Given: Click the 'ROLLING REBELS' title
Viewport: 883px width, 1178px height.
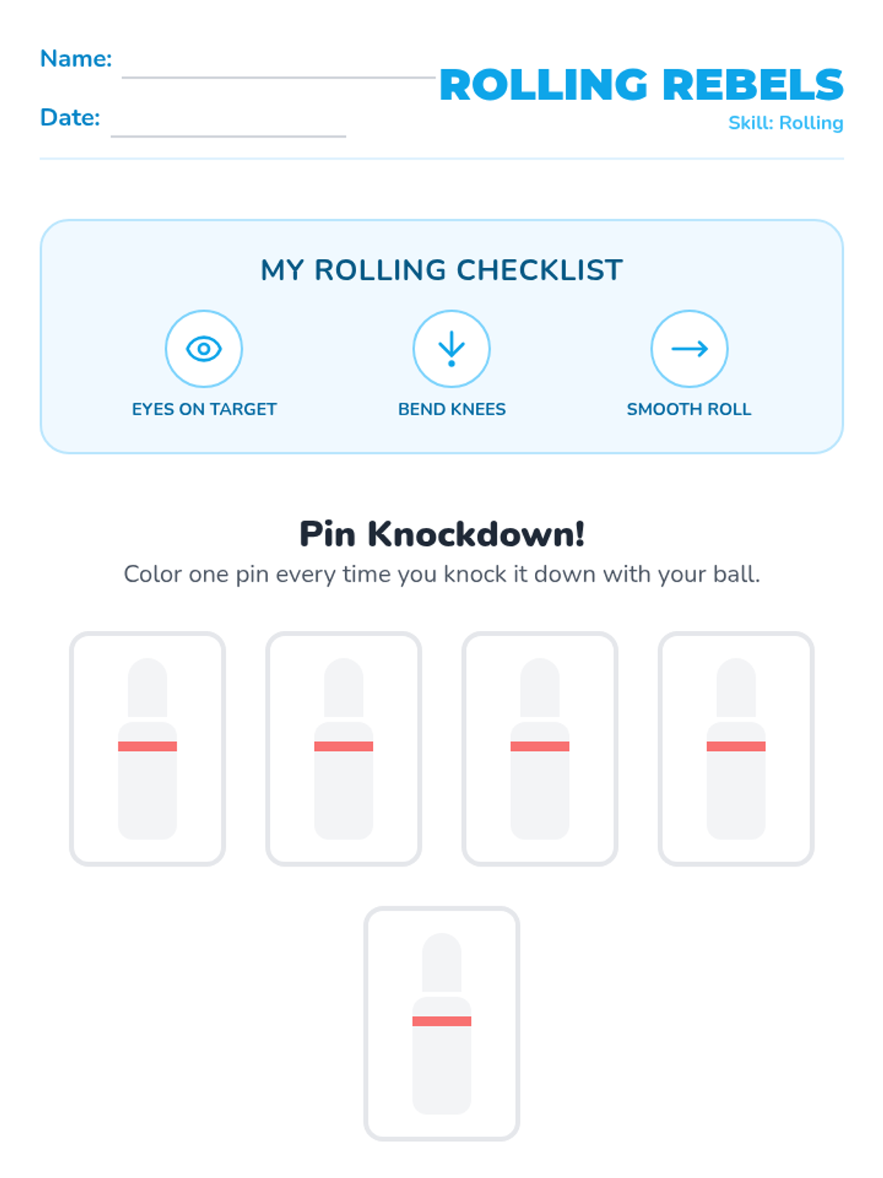Looking at the screenshot, I should [641, 85].
